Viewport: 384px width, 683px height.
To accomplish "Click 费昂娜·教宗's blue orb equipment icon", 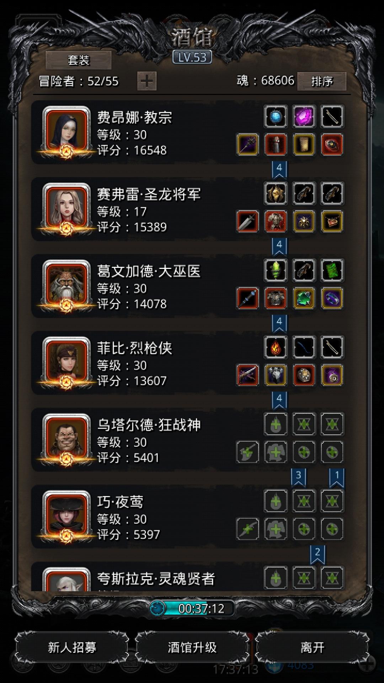I will (x=276, y=117).
